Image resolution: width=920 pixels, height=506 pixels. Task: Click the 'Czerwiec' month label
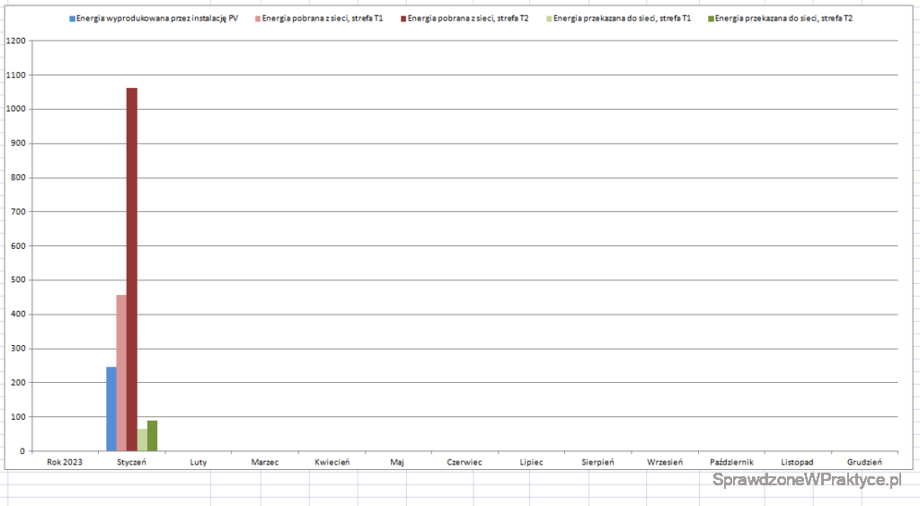point(464,462)
